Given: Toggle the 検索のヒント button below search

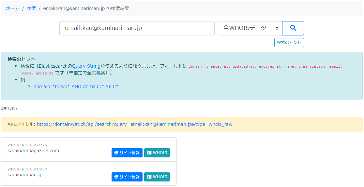Looking at the screenshot, I should pos(289,43).
